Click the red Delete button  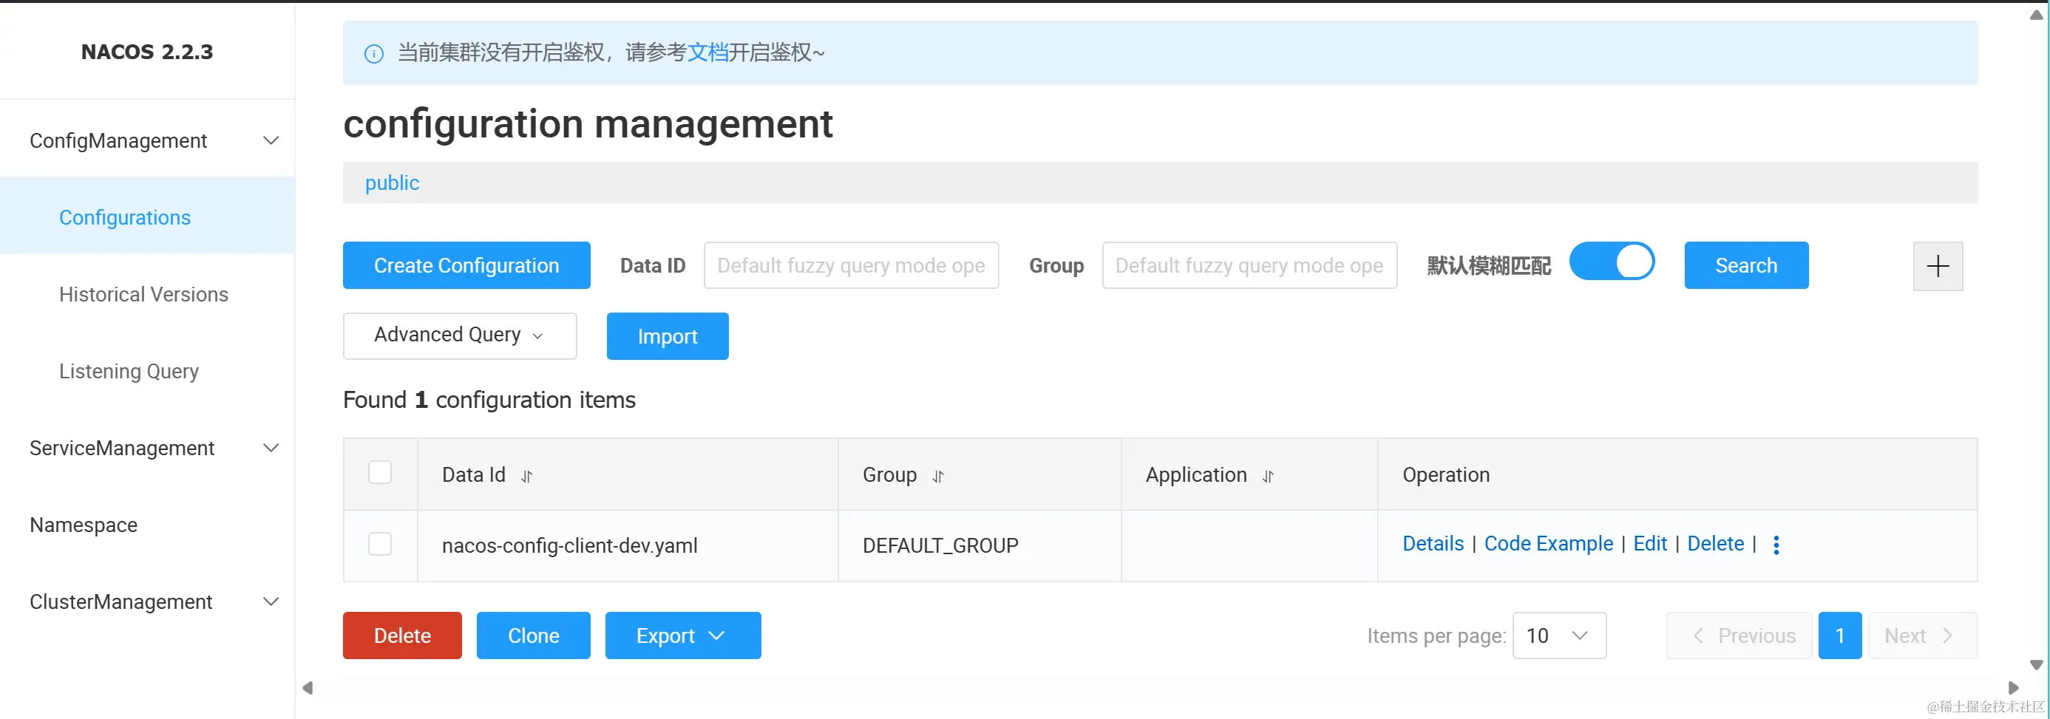tap(403, 635)
